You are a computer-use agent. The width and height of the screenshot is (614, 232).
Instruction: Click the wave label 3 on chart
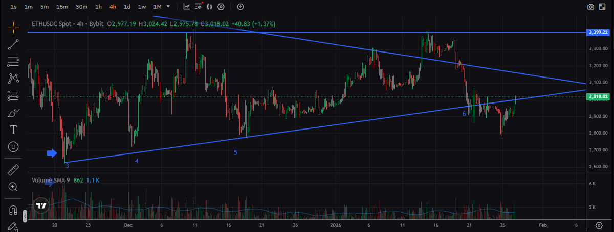[67, 166]
